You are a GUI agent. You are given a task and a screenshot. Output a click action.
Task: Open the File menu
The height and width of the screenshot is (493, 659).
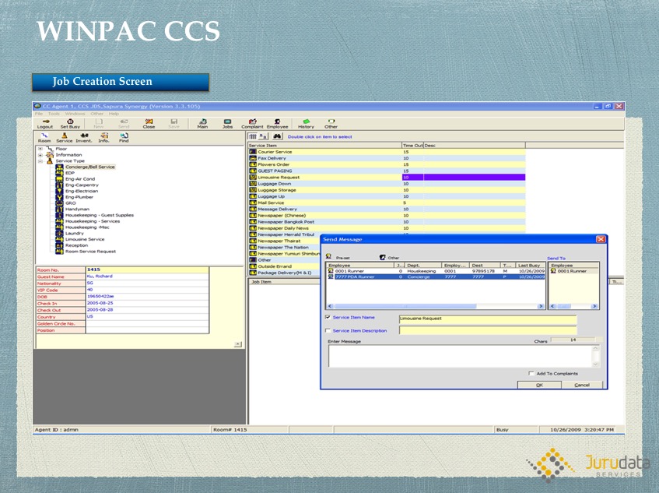[38, 114]
